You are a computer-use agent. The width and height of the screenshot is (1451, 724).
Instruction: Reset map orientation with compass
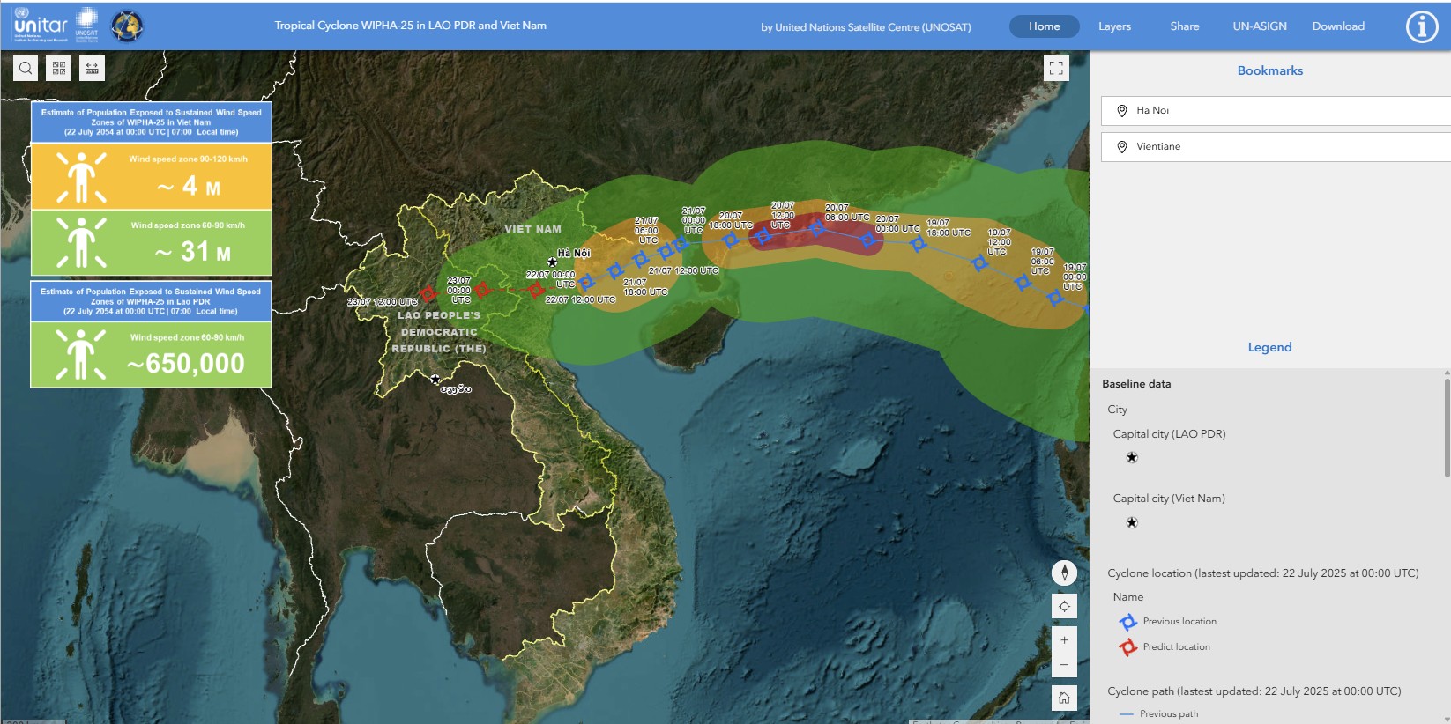click(1064, 573)
